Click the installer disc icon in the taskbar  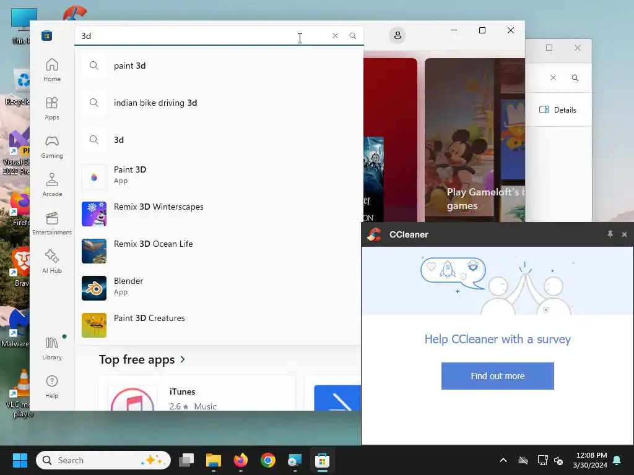click(x=295, y=460)
